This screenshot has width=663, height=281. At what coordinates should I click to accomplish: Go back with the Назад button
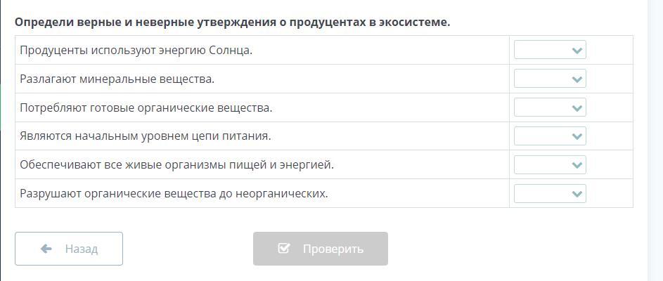point(69,249)
